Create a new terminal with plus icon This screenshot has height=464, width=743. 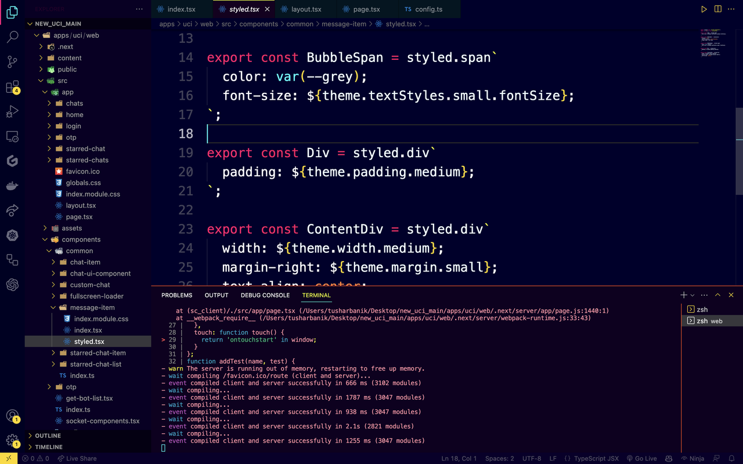684,295
